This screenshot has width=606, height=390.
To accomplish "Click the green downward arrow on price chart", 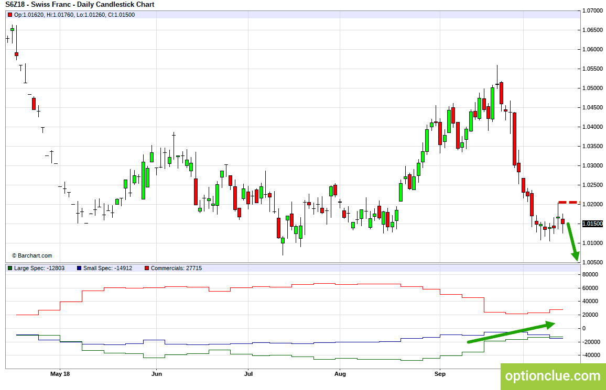I will tap(572, 241).
